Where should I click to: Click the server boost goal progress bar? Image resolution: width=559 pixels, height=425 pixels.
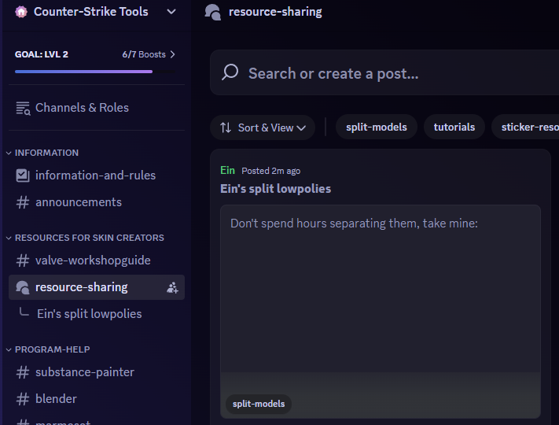83,72
